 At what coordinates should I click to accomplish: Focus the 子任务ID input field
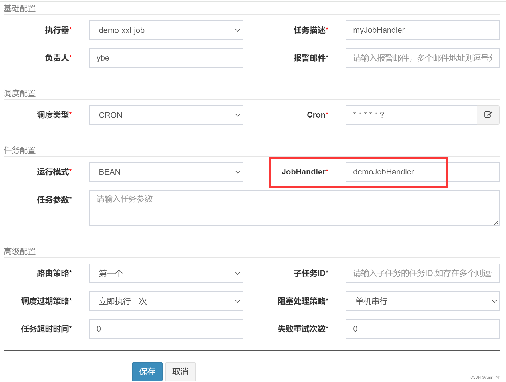pos(422,273)
